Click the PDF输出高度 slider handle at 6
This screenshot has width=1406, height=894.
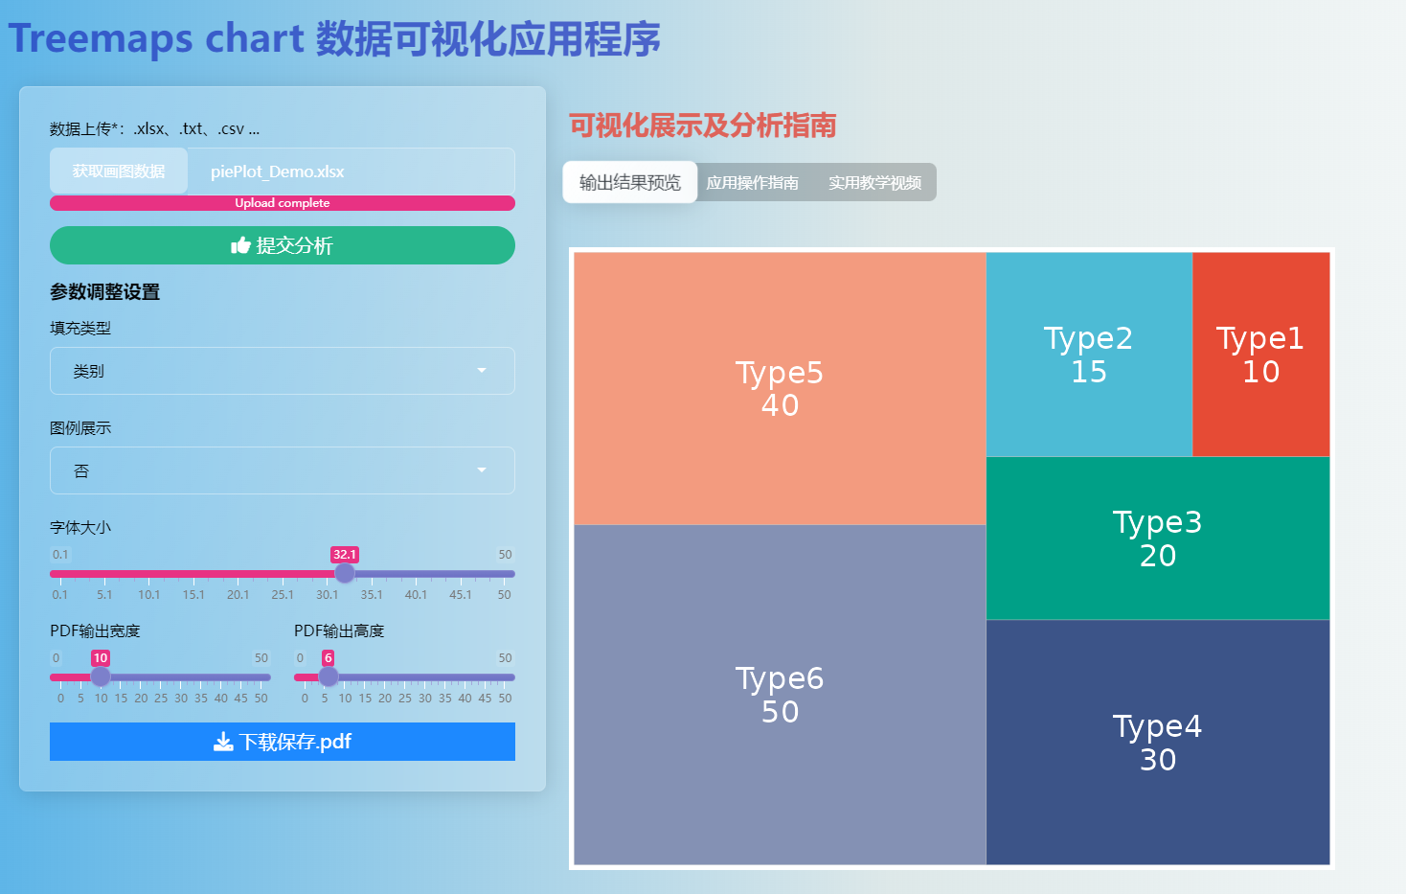pos(329,676)
